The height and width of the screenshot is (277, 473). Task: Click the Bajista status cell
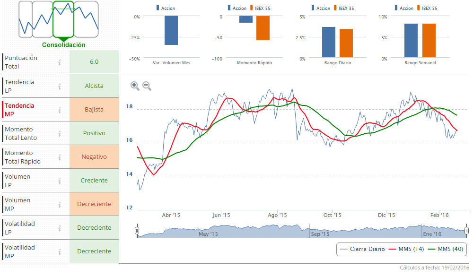tap(94, 110)
